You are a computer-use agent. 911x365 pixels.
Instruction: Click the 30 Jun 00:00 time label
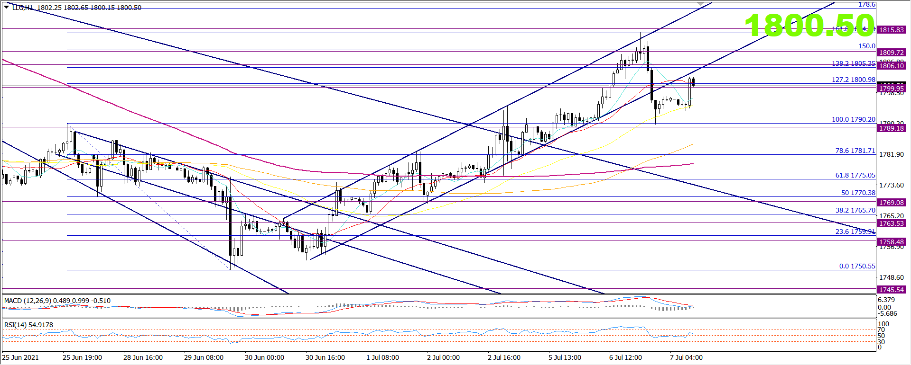(264, 357)
